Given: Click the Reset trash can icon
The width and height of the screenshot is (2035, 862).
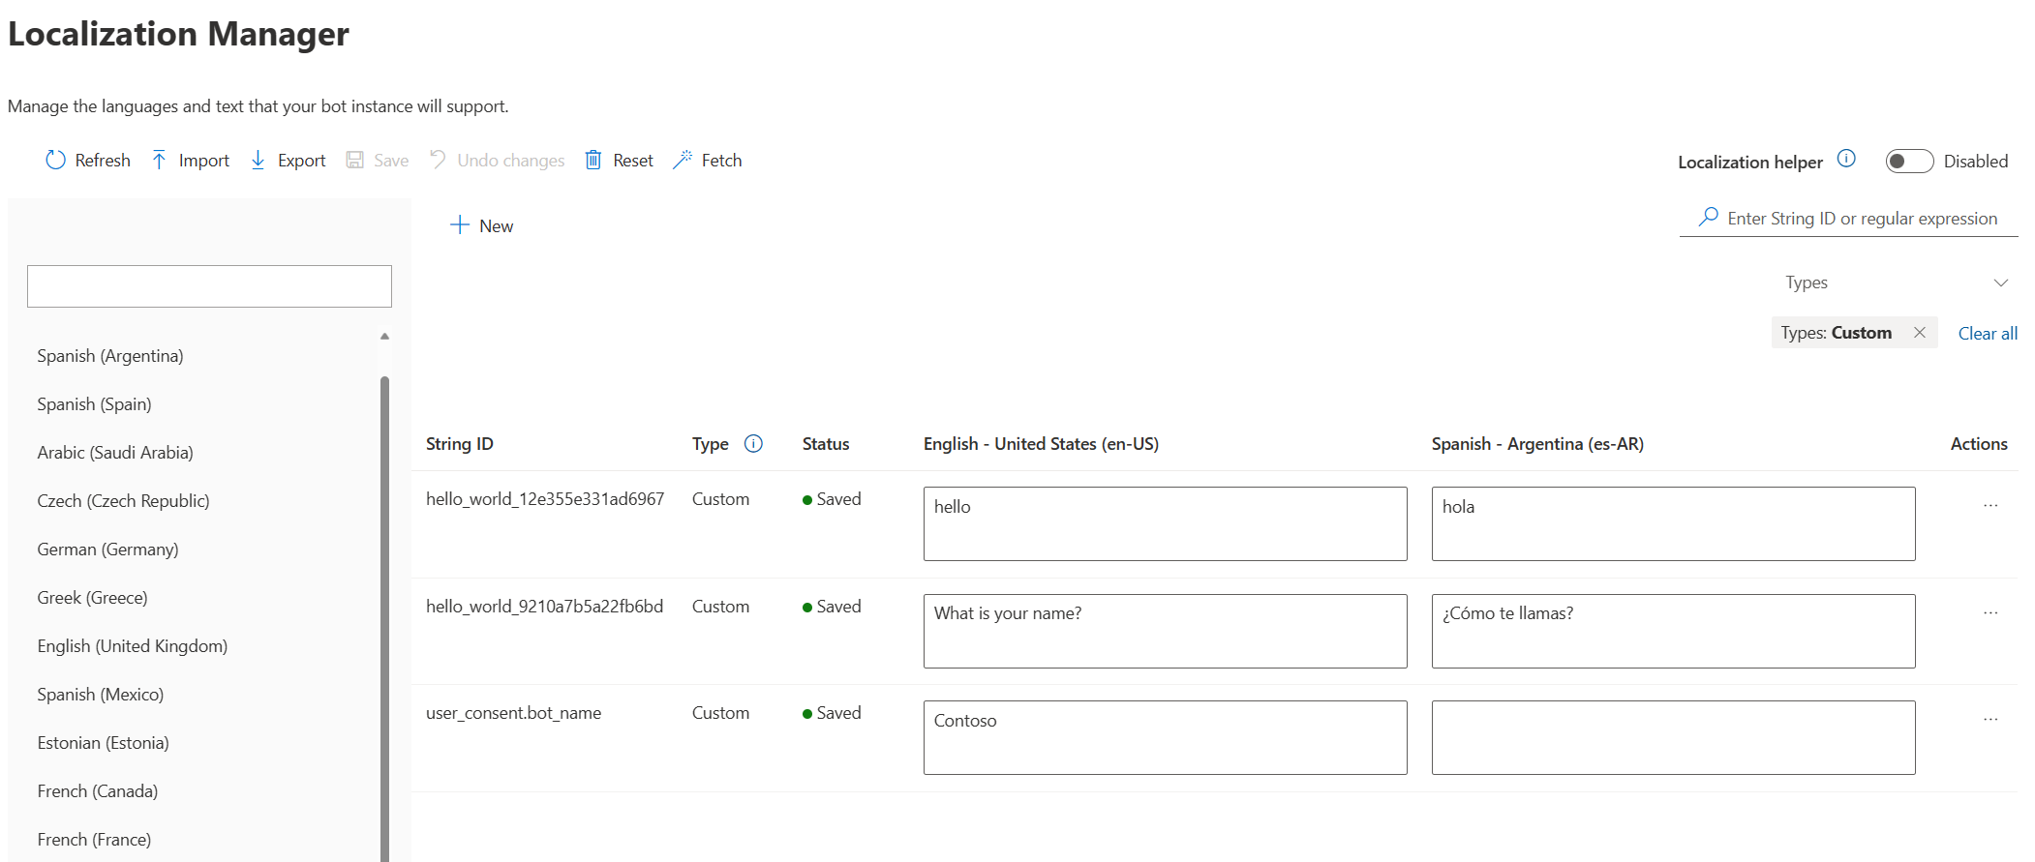Looking at the screenshot, I should 593,160.
